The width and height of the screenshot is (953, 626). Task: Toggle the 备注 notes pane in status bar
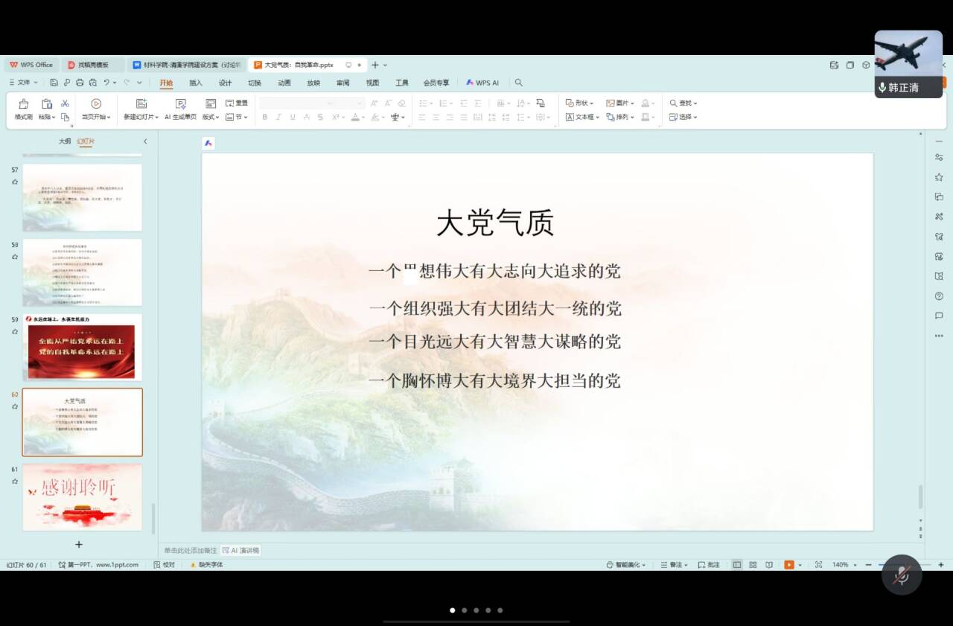coord(675,565)
